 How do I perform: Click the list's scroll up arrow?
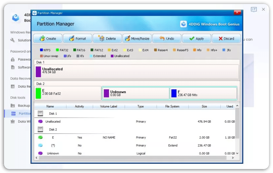[237, 106]
